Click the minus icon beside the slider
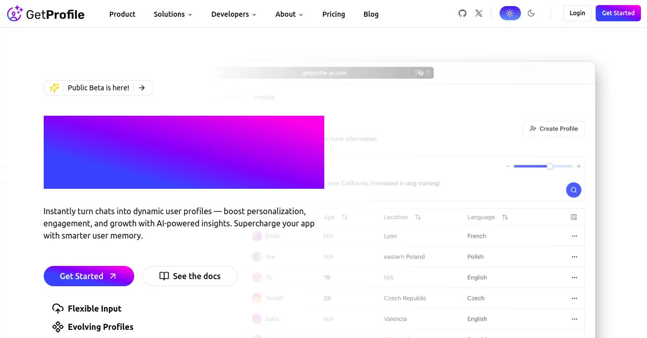Viewport: 647px width, 338px height. point(507,166)
